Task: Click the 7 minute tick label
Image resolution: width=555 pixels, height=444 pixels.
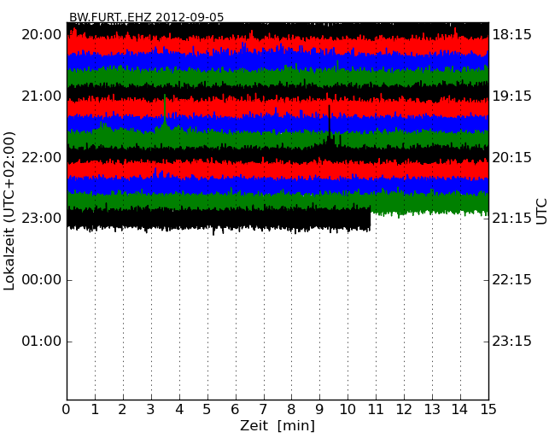Action: pyautogui.click(x=263, y=409)
